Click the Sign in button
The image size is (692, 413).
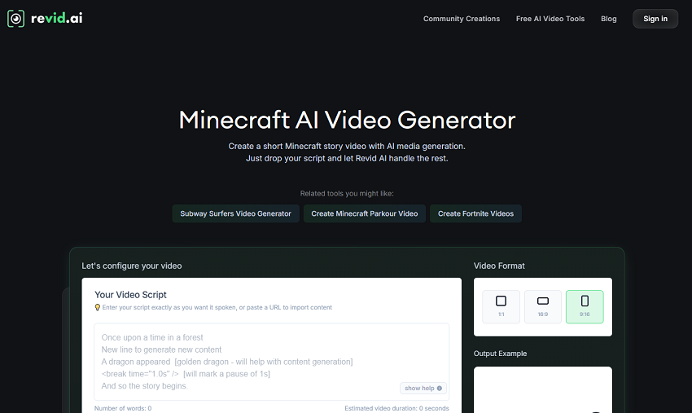[655, 19]
